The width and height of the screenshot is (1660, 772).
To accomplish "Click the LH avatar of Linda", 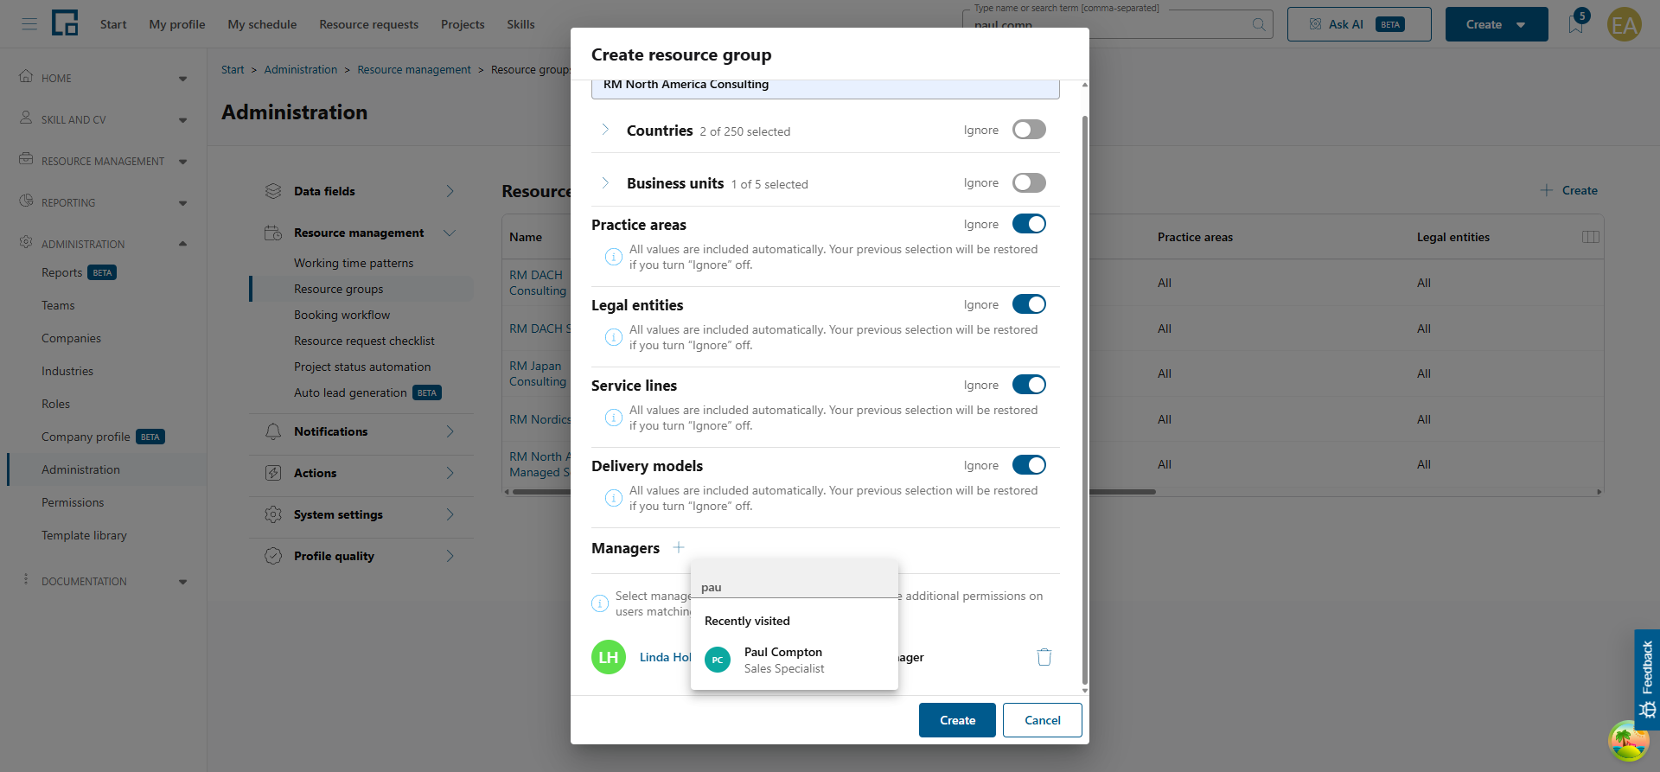I will click(x=609, y=657).
